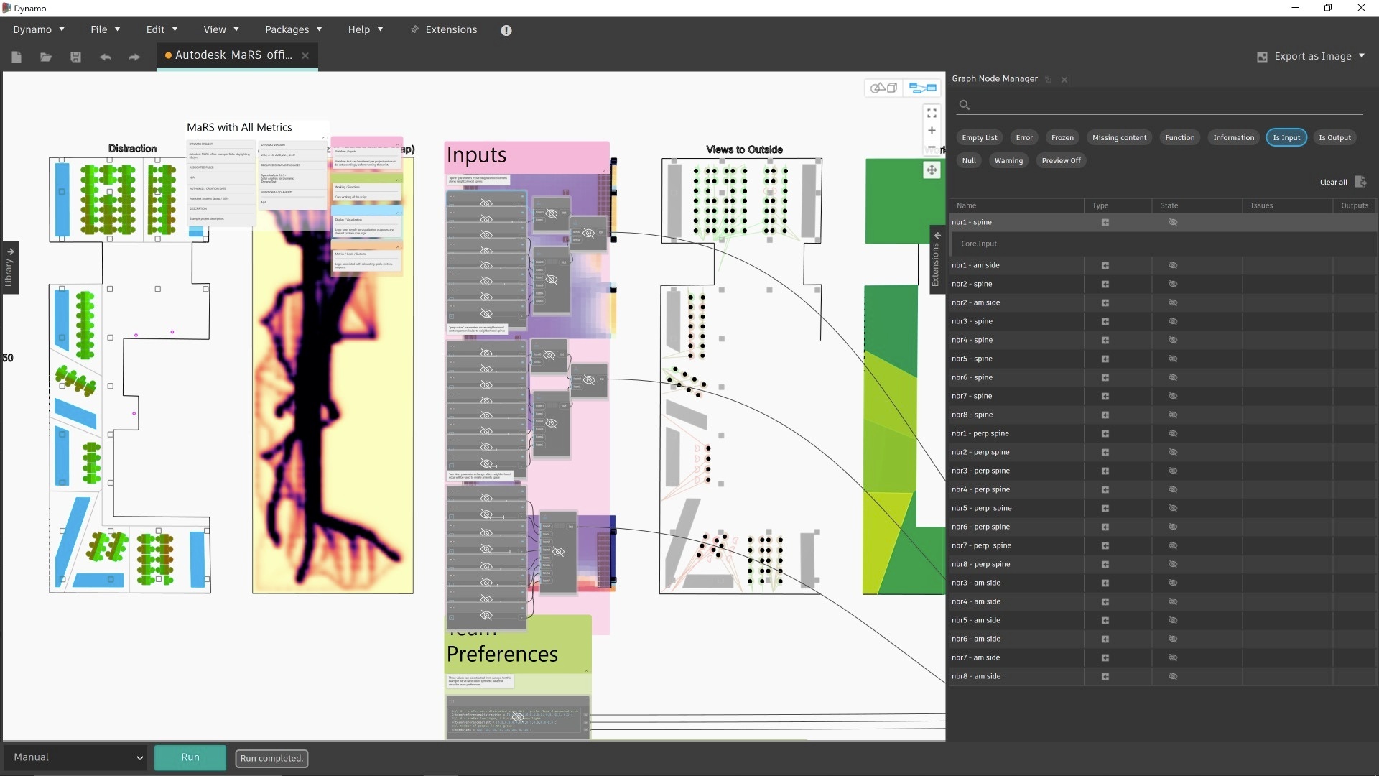The height and width of the screenshot is (776, 1379).
Task: Expand the Export as Image dropdown
Action: tap(1362, 56)
